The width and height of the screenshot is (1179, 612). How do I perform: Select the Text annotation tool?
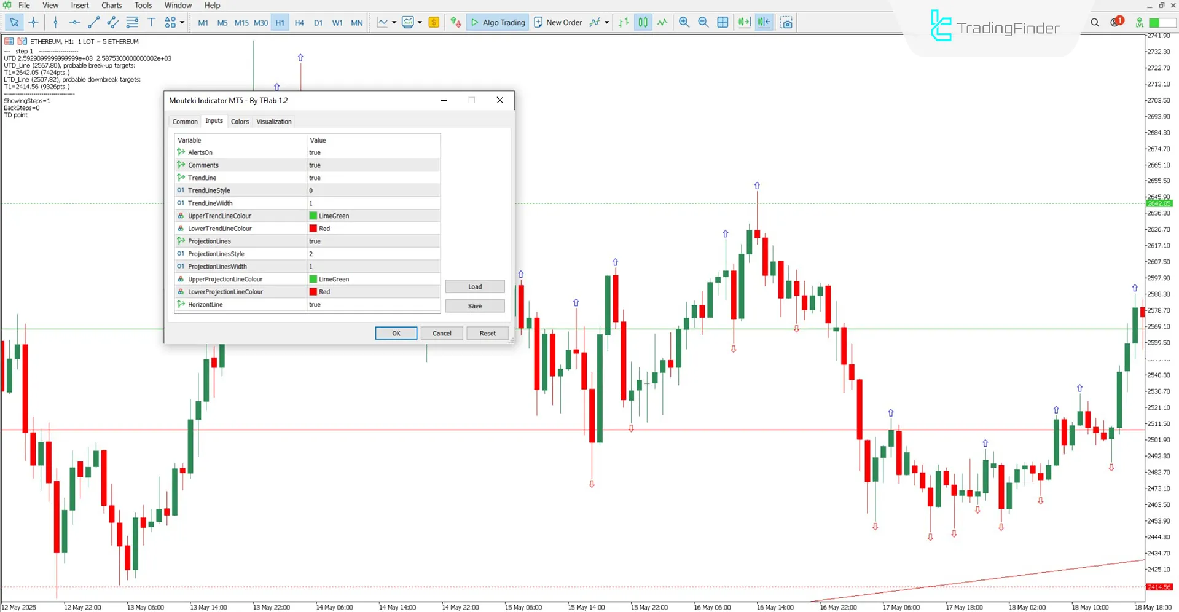click(151, 22)
